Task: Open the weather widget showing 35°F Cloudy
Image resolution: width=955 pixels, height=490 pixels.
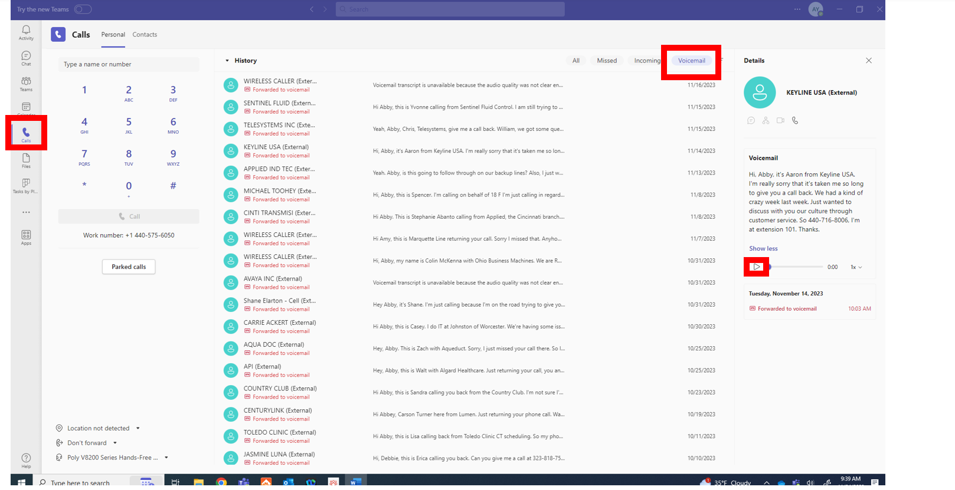Action: point(726,482)
